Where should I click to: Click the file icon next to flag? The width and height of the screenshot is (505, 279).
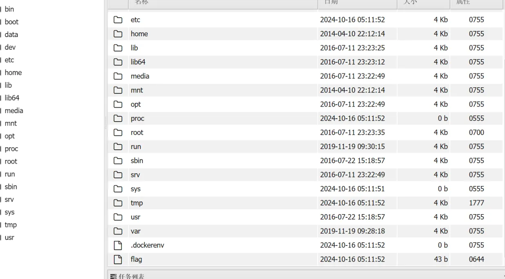[118, 259]
